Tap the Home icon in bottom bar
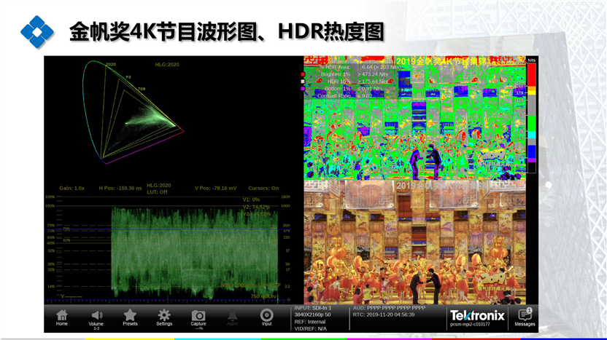607x340 pixels. (62, 316)
